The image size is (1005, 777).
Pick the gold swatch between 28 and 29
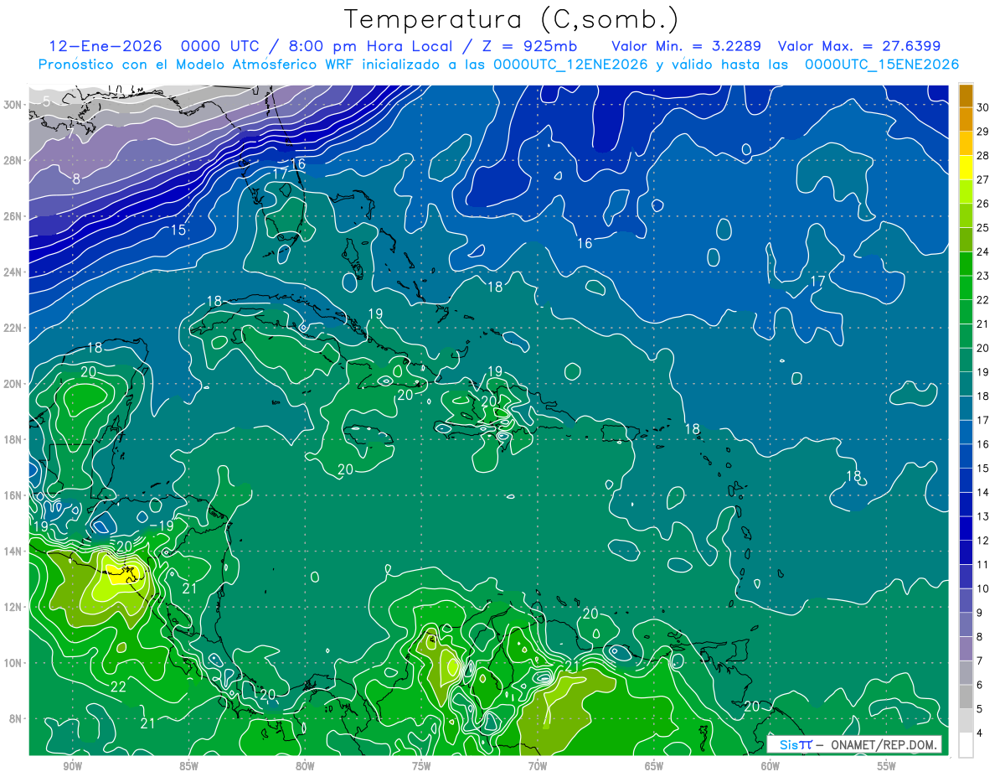point(966,142)
